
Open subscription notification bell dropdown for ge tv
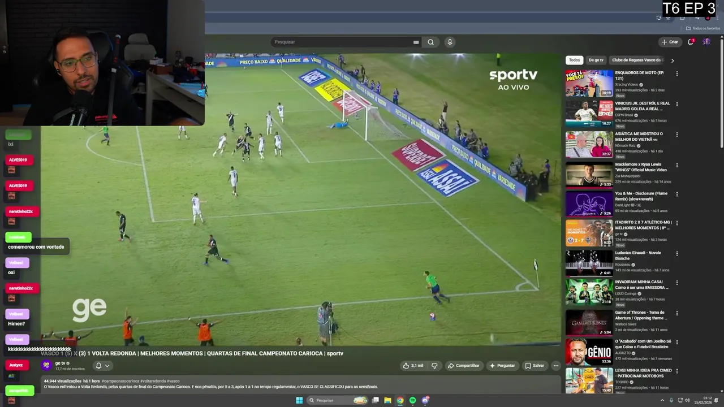click(102, 366)
